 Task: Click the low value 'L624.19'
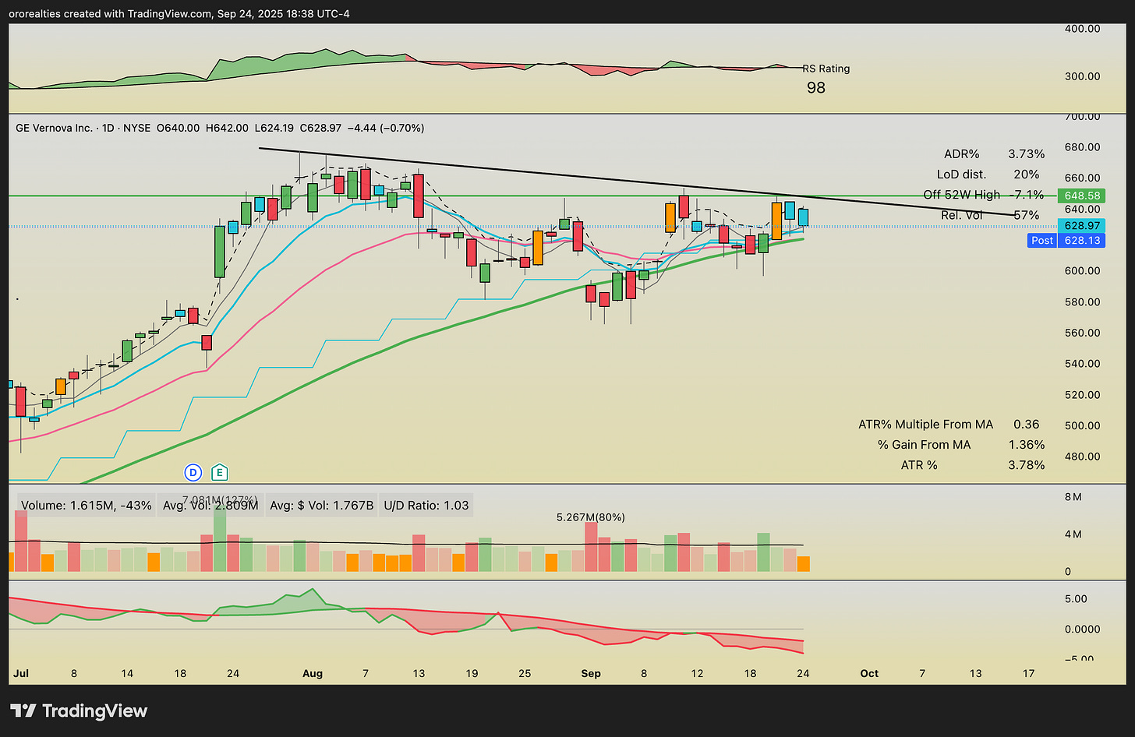click(274, 128)
